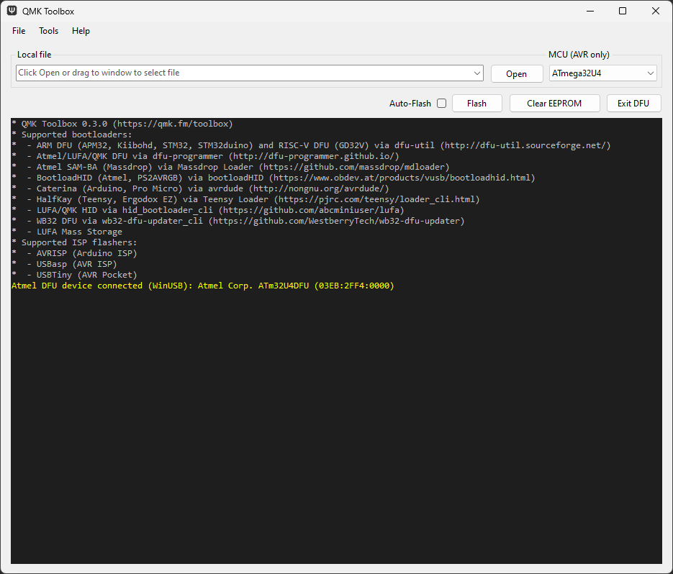The image size is (673, 574).
Task: Open the Tools menu
Action: 49,31
